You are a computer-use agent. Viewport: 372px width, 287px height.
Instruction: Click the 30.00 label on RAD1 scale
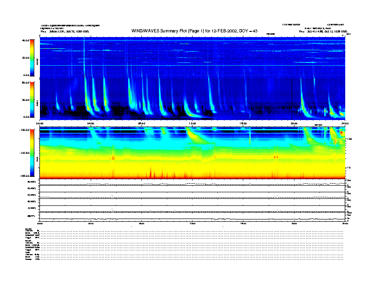26,100
